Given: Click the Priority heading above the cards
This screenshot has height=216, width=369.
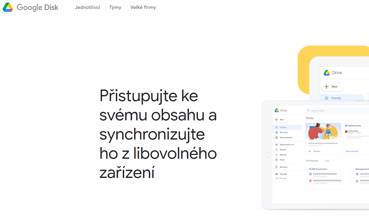Looking at the screenshot, I should click(309, 118).
